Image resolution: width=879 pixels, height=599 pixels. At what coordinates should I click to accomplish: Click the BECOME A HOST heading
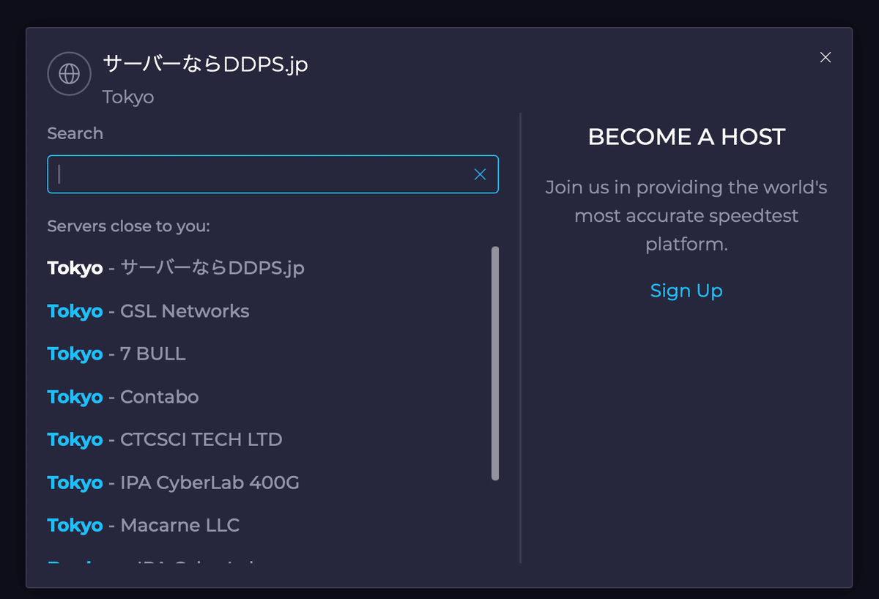point(686,137)
